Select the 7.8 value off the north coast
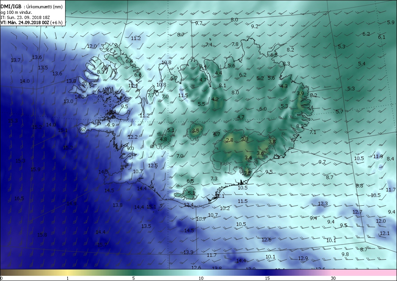 [235, 44]
